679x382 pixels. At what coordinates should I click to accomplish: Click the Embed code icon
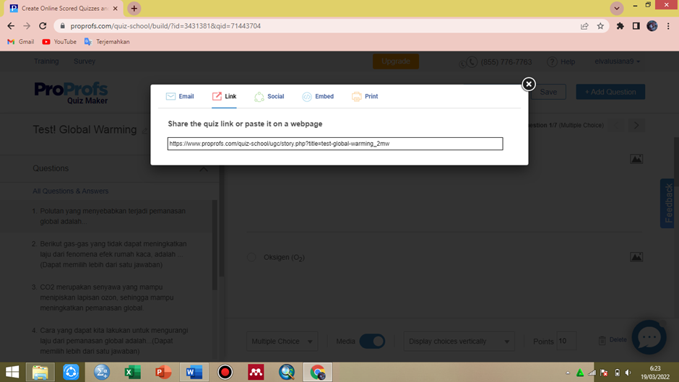(x=306, y=97)
